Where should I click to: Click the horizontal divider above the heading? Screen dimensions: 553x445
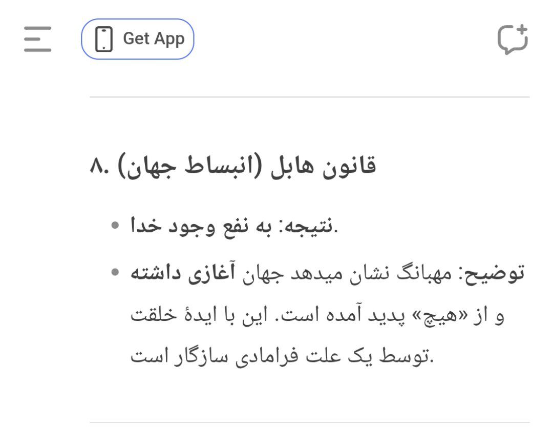click(310, 96)
